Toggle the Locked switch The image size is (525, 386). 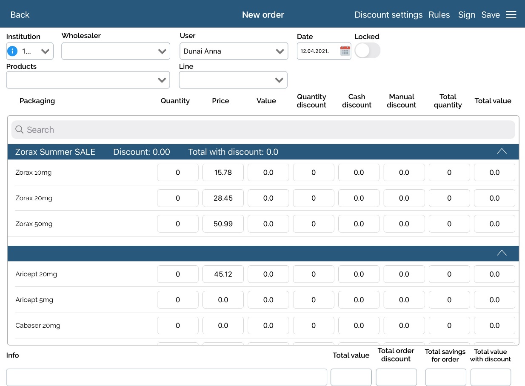pos(367,51)
